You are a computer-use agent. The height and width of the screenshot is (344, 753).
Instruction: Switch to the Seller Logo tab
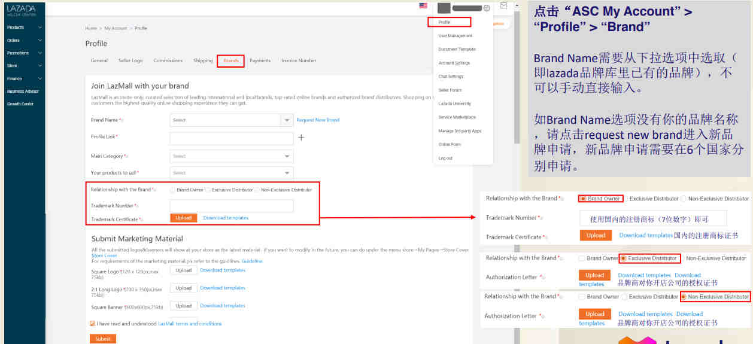coord(130,61)
